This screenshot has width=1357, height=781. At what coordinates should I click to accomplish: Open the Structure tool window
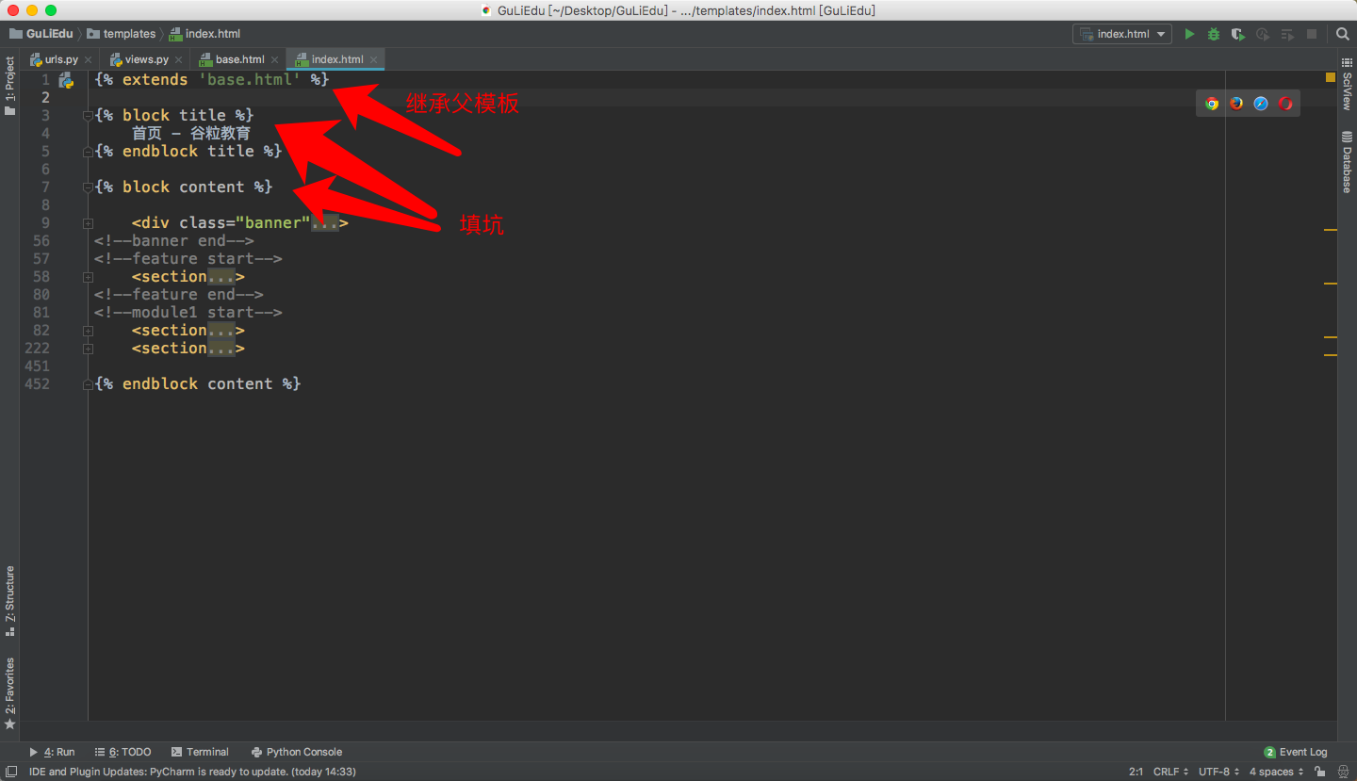[x=9, y=601]
